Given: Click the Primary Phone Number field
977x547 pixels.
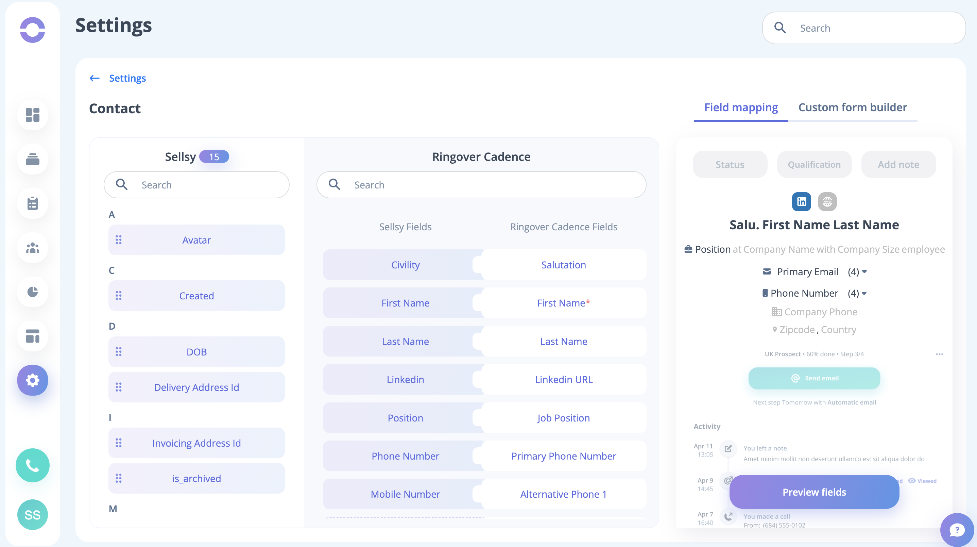Looking at the screenshot, I should [564, 456].
